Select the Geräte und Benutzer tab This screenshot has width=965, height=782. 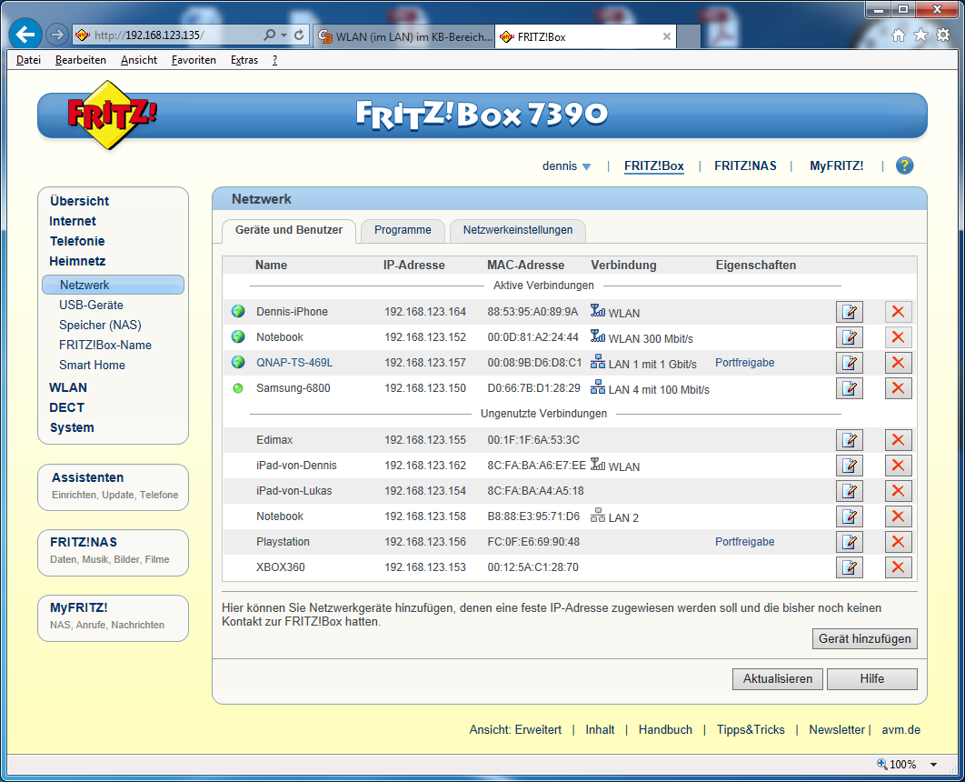tap(289, 230)
